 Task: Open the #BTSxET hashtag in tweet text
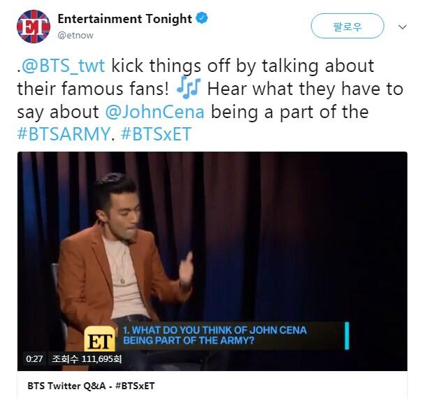coord(157,133)
